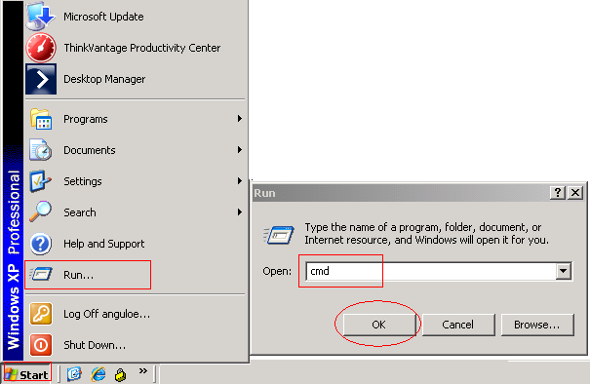Expand the Documents submenu arrow
The image size is (590, 384).
[239, 150]
